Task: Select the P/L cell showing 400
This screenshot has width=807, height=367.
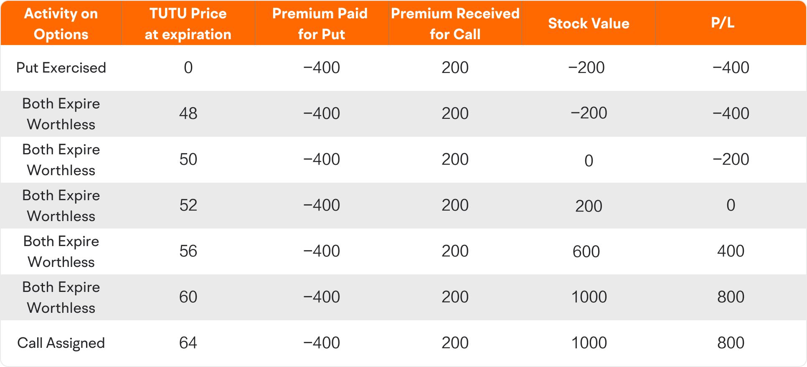Action: coord(731,251)
